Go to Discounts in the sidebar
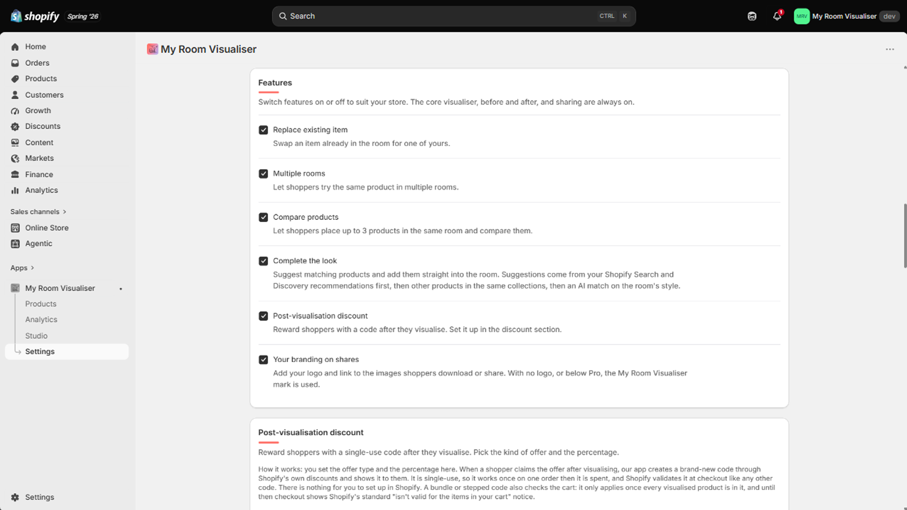Viewport: 907px width, 510px height. coord(43,126)
